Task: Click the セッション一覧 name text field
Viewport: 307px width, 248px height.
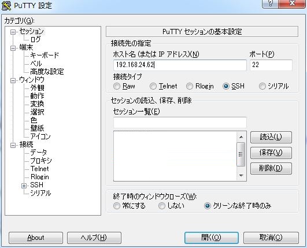Action: (x=180, y=123)
